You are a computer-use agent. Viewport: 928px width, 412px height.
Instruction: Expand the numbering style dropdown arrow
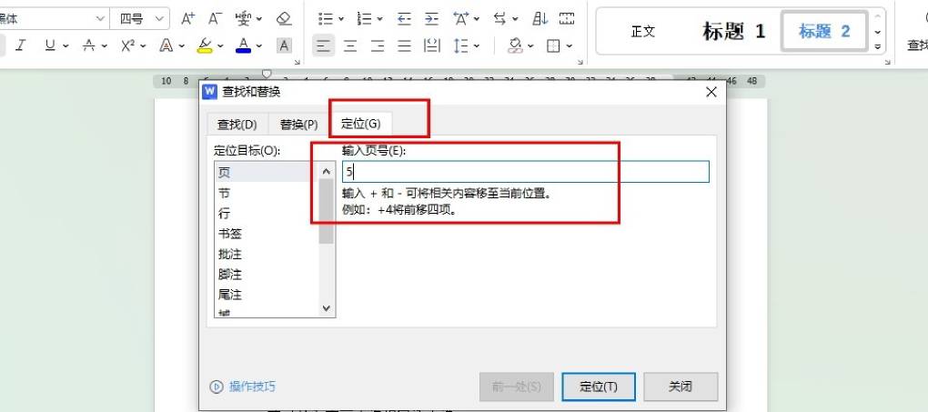click(x=380, y=19)
